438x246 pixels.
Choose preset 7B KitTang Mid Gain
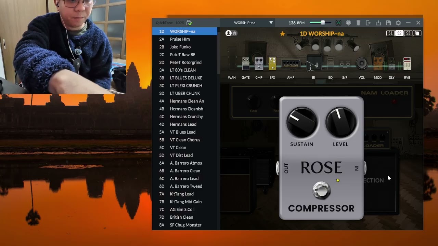pos(184,202)
